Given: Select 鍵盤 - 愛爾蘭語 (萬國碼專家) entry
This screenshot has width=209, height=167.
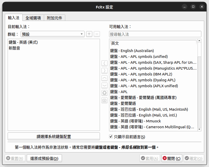Looking at the screenshot, I should point(153,98).
